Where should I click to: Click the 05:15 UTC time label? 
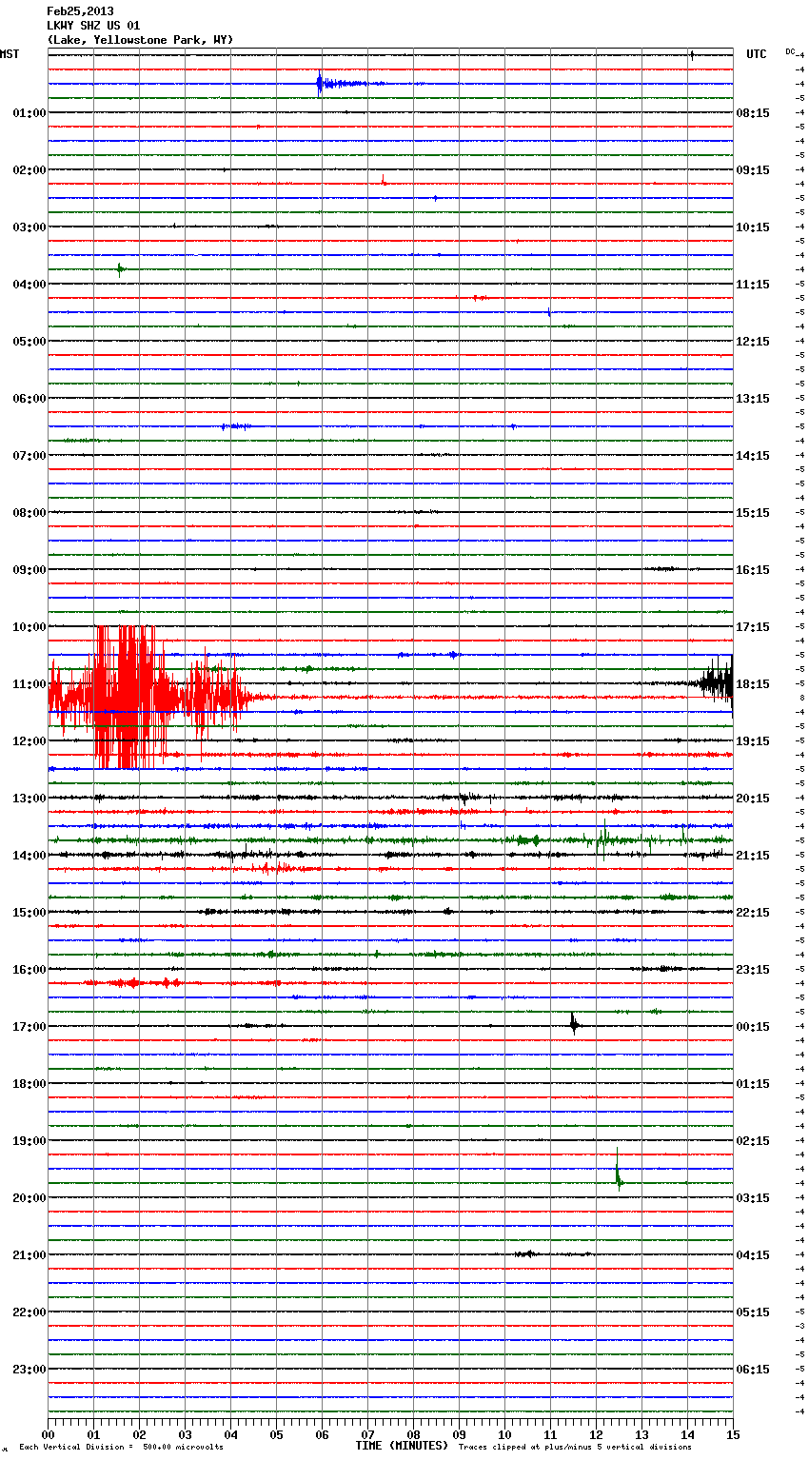[753, 1312]
